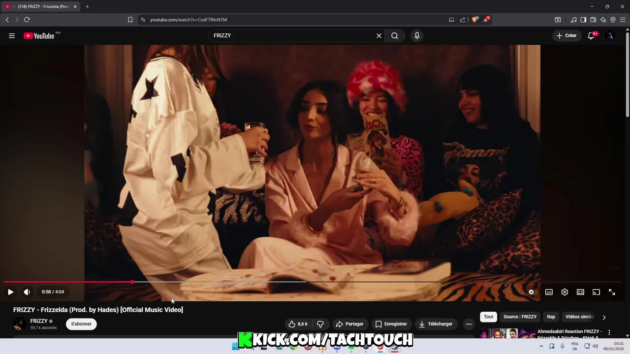This screenshot has width=630, height=354.
Task: Open Brave Shields lion icon
Action: 474,20
